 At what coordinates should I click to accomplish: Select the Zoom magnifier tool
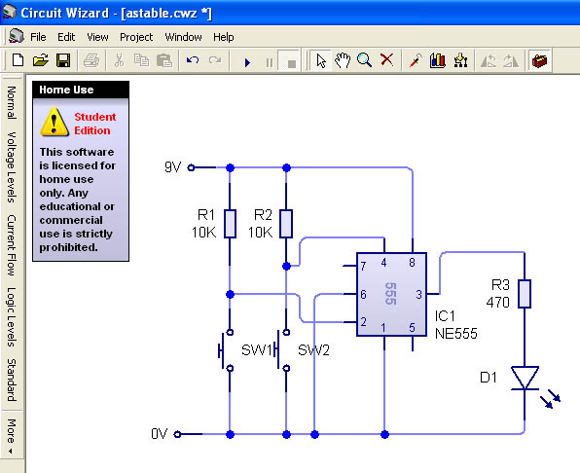[x=364, y=60]
